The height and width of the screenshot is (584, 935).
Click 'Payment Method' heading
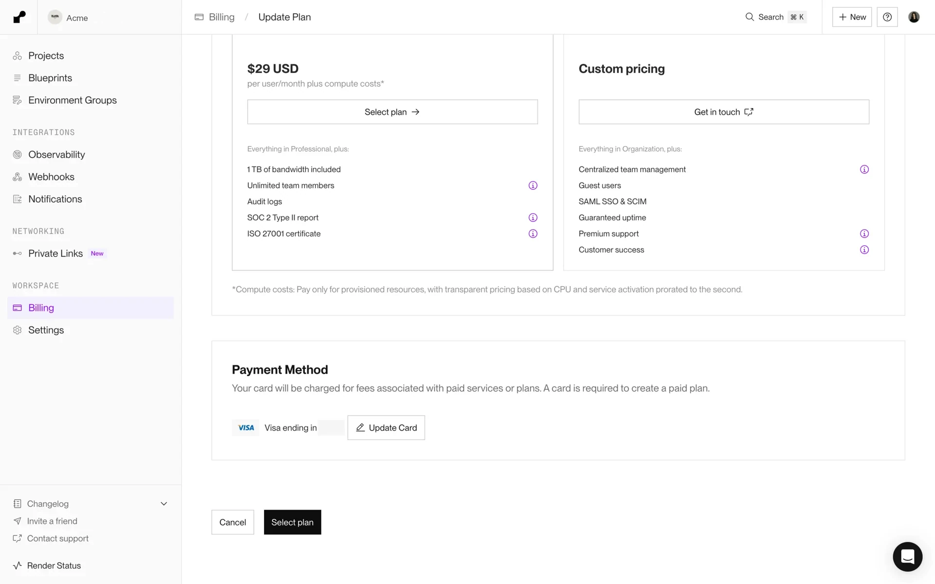(x=280, y=370)
